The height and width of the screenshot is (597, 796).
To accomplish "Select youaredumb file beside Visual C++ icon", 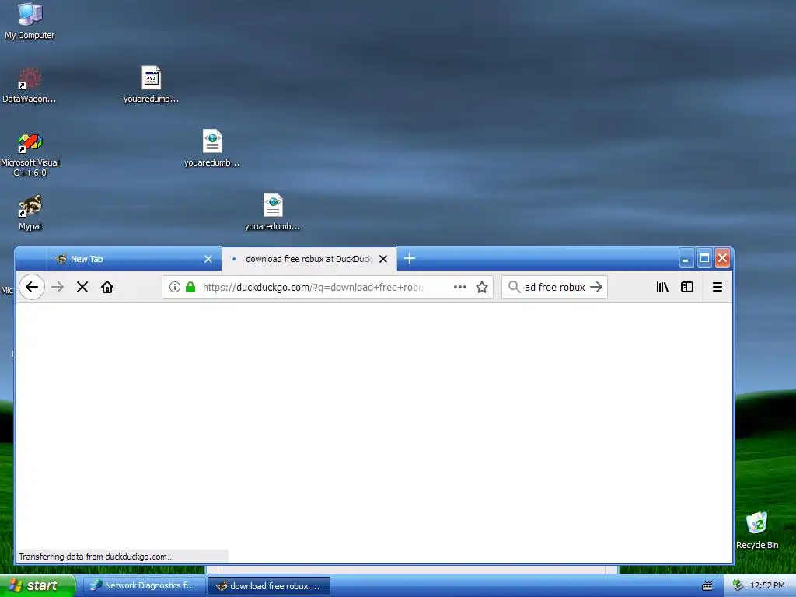I will click(211, 148).
